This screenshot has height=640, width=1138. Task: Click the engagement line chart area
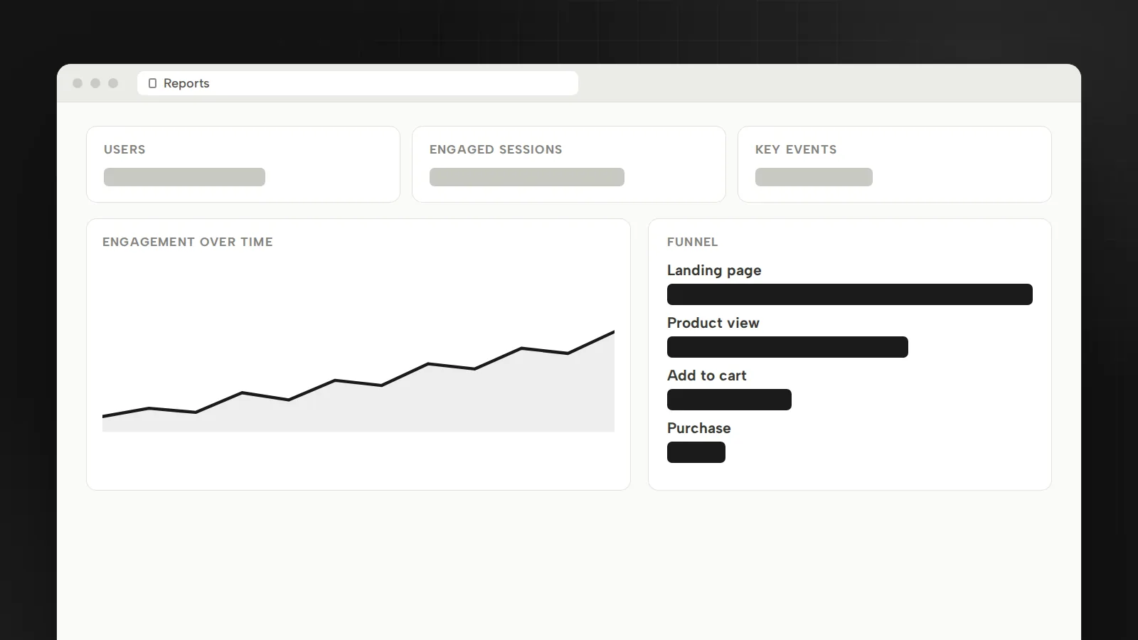coord(358,380)
